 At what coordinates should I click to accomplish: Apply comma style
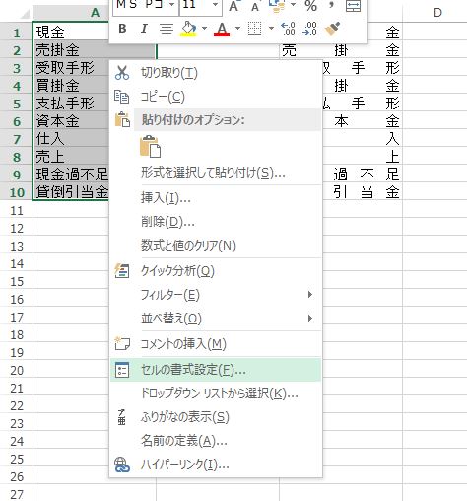[x=332, y=5]
